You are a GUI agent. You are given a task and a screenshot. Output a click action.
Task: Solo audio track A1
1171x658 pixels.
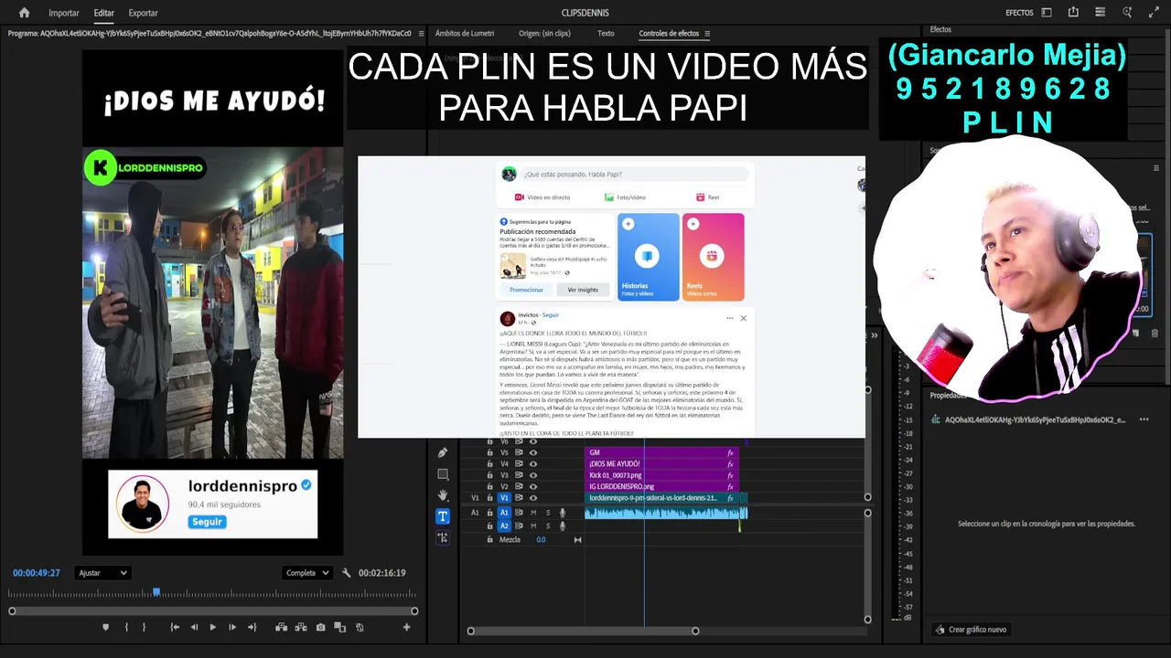(x=548, y=513)
